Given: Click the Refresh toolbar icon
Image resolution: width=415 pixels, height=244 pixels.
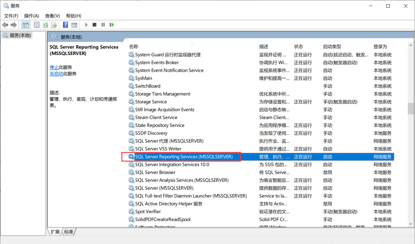Looking at the screenshot, I should 45,25.
